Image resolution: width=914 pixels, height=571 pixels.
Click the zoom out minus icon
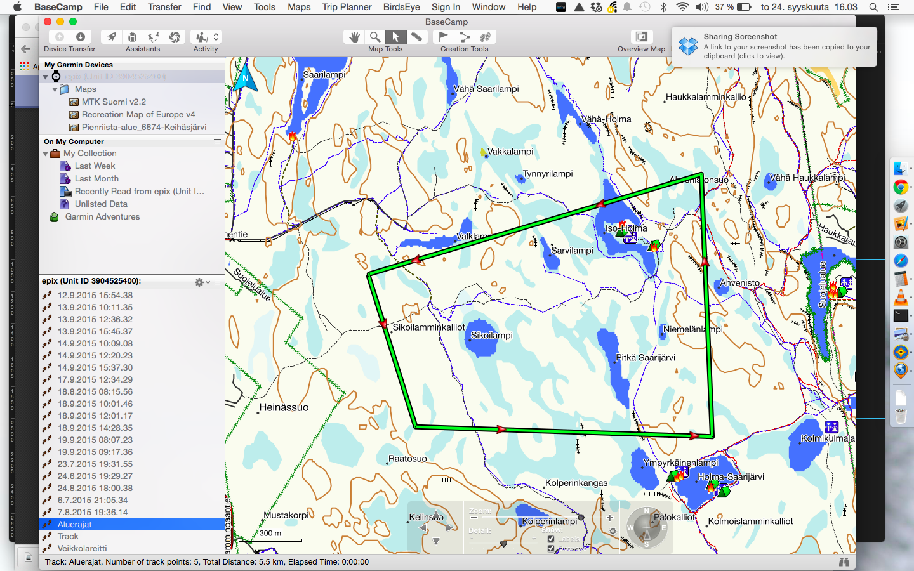click(474, 518)
